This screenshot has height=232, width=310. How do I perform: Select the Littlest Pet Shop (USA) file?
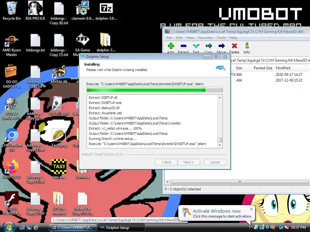(x=82, y=204)
